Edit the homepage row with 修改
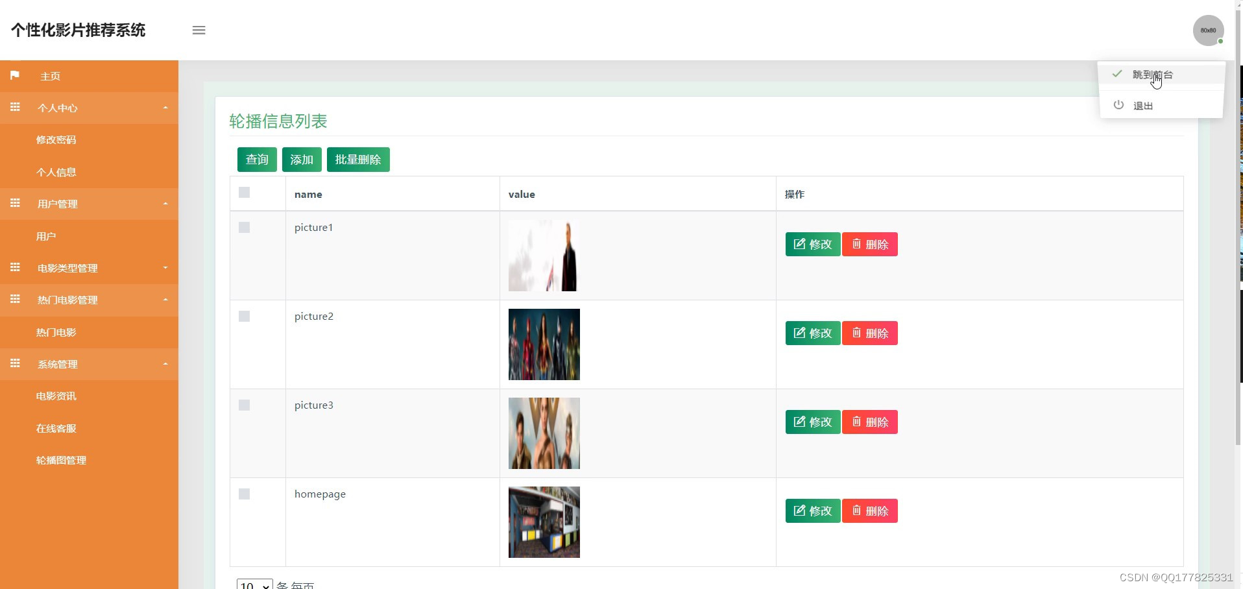 [813, 511]
